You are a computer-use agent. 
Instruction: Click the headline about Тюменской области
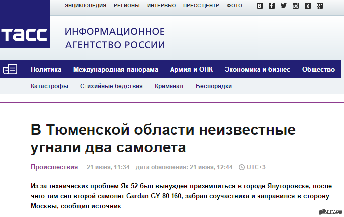point(163,139)
